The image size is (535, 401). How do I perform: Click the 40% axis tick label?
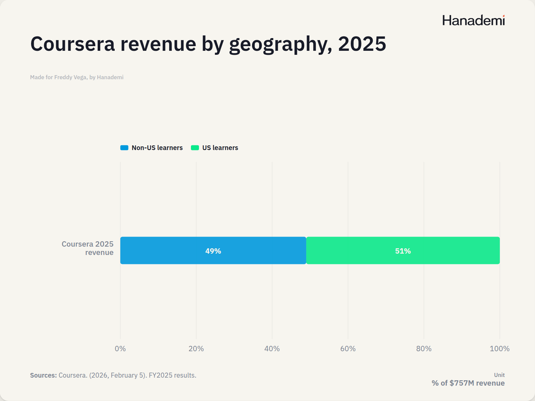click(x=272, y=349)
